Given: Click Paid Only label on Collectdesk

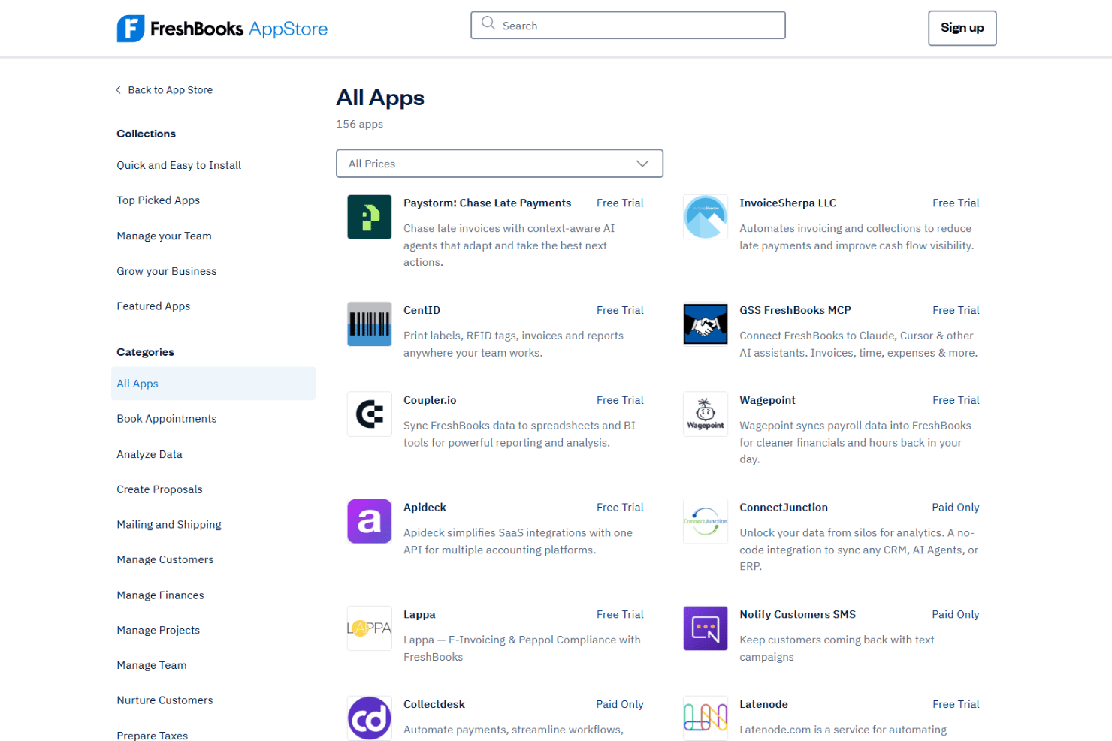Looking at the screenshot, I should point(620,704).
